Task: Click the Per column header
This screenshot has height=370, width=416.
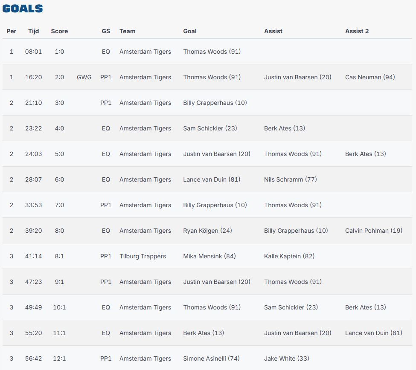Action: (12, 31)
